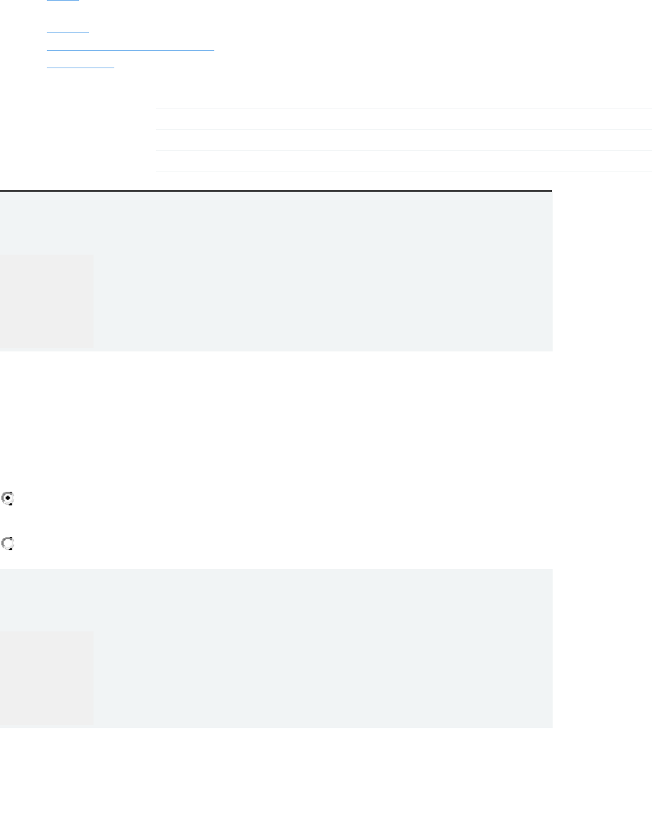652x838 pixels.
Task: Click the blank area above the first table row
Action: pos(403,91)
